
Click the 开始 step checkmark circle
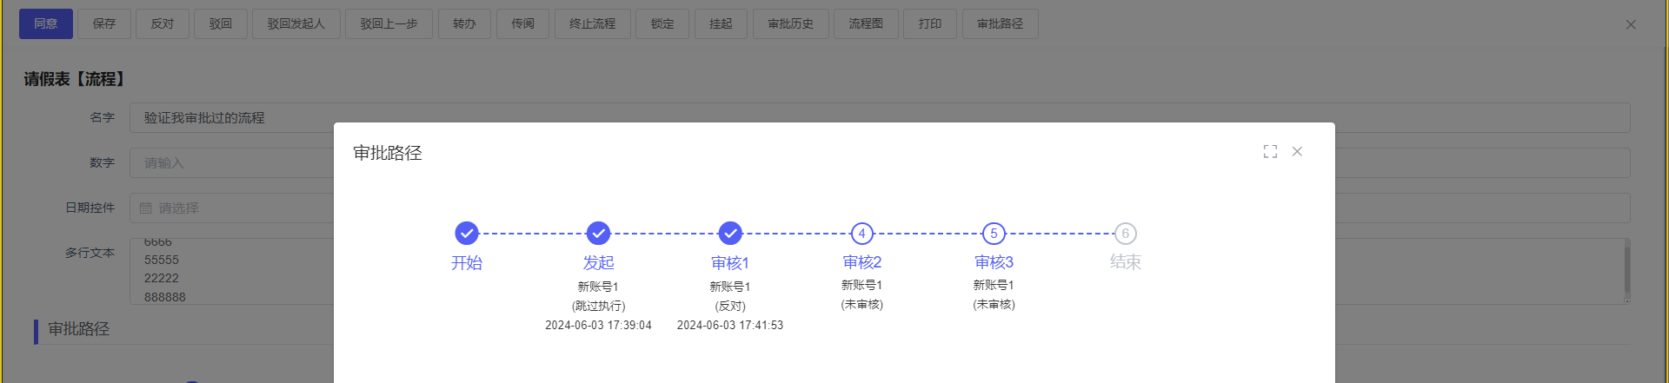click(x=467, y=234)
